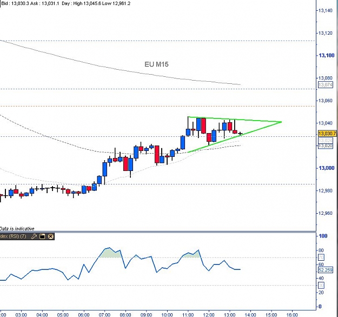This screenshot has height=317, width=338.
Task: Click the 13,020 moving average price tag
Action: click(326, 146)
